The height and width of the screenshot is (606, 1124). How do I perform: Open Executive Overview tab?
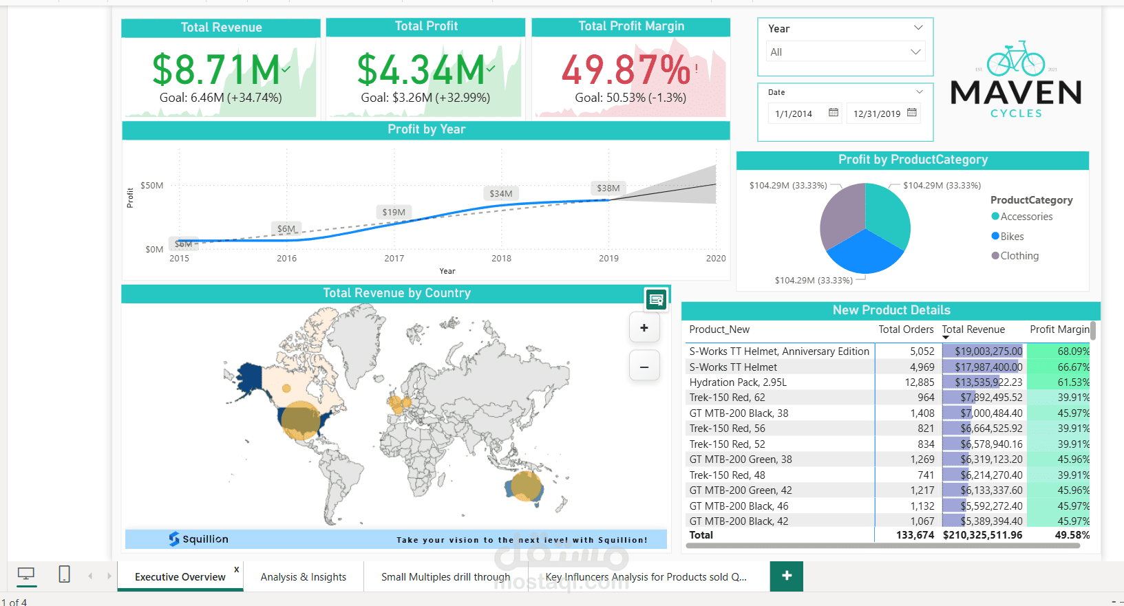tap(180, 576)
